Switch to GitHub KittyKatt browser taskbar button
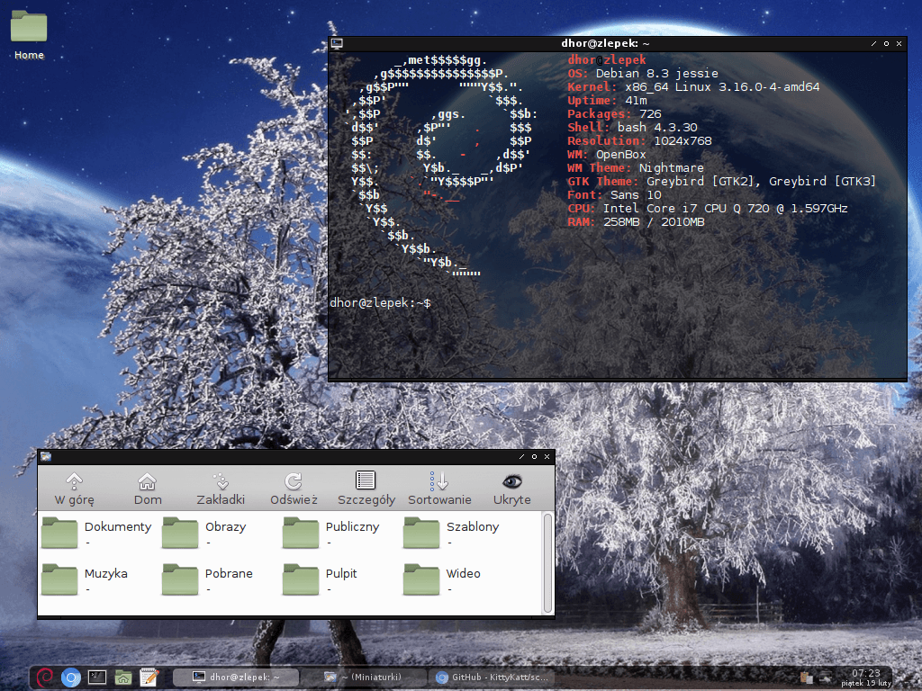The image size is (922, 691). [492, 678]
